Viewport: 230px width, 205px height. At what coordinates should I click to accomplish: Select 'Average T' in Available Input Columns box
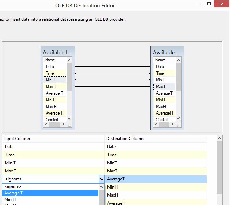pyautogui.click(x=55, y=93)
